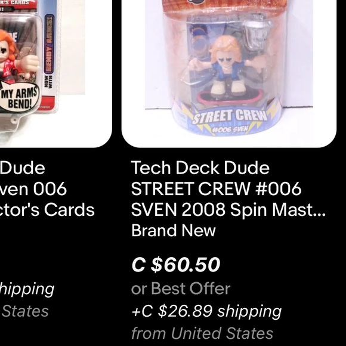Click the silver trash can accessory
This screenshot has height=346, width=346.
pos(257,34)
